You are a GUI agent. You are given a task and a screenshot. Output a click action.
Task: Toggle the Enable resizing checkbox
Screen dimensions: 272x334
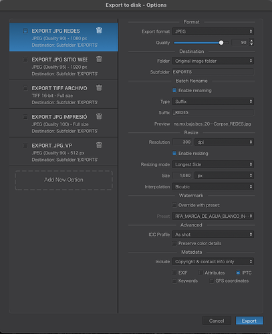[174, 153]
